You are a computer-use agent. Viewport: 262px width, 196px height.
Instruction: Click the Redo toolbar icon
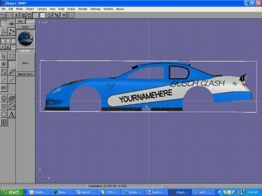point(9,15)
